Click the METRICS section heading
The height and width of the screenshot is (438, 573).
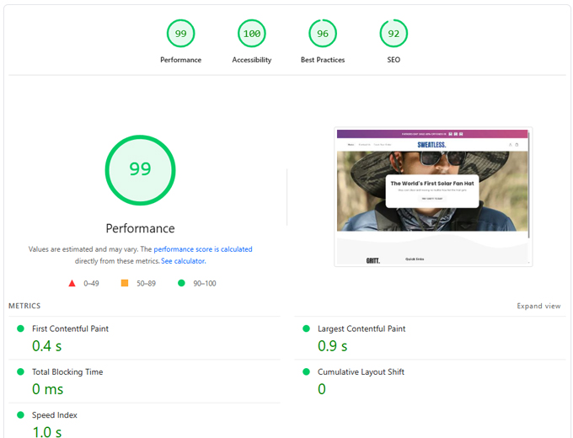tap(24, 306)
